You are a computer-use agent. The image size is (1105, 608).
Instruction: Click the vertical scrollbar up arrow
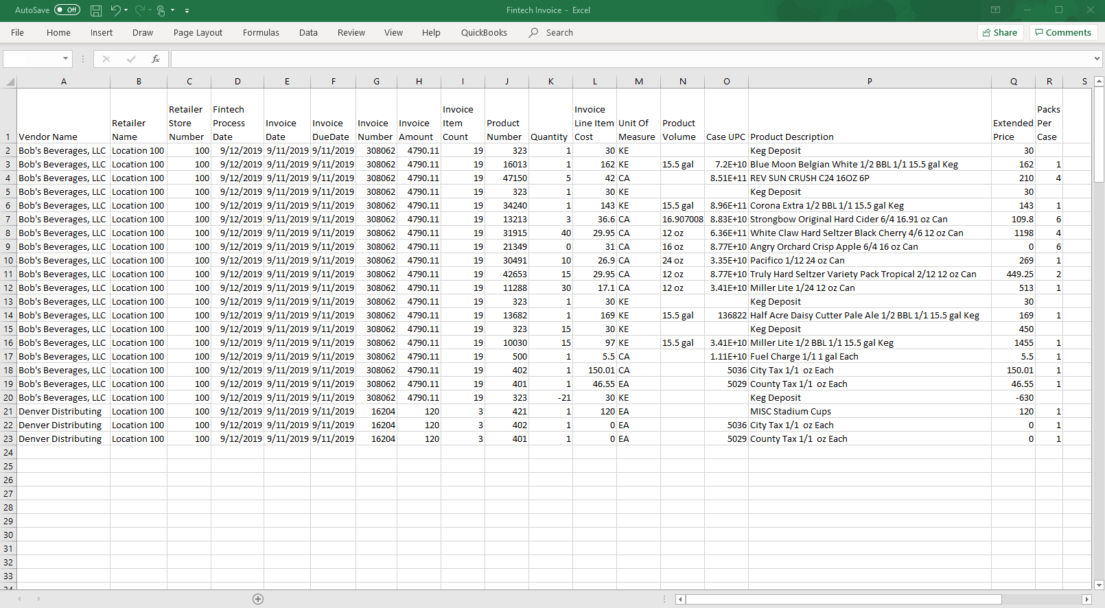1099,82
